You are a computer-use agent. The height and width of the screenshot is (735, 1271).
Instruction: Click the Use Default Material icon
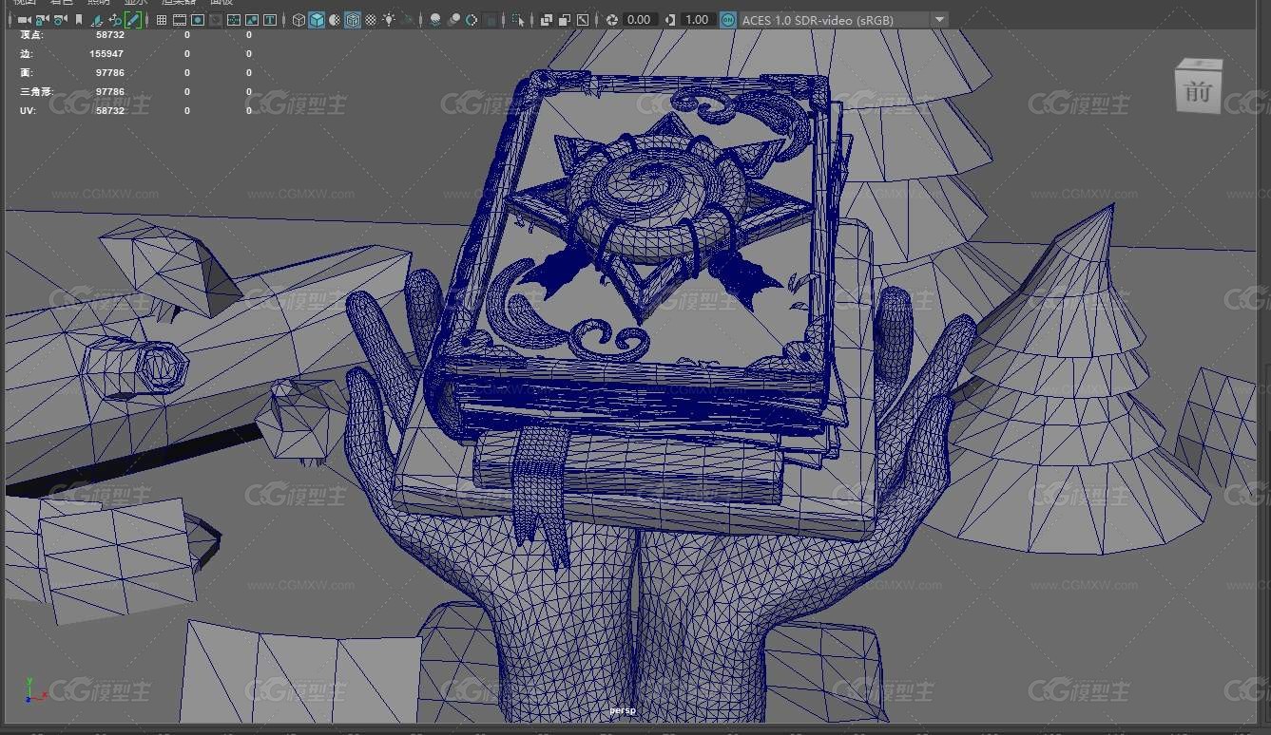335,20
